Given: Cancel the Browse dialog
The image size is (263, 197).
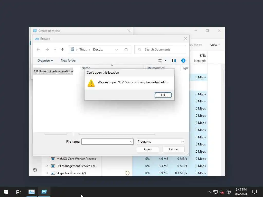Looking at the screenshot, I should 173,149.
